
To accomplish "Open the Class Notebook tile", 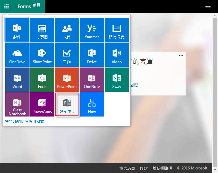I will click(17, 105).
